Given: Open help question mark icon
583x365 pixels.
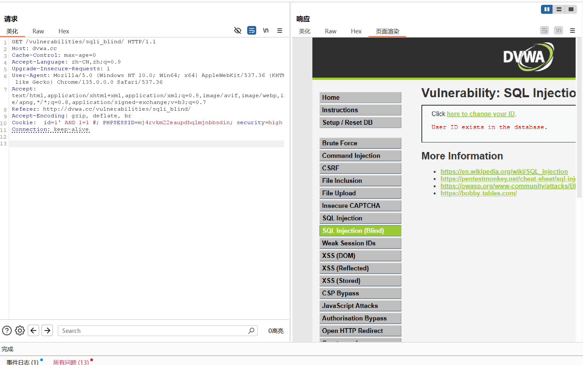Looking at the screenshot, I should [7, 330].
